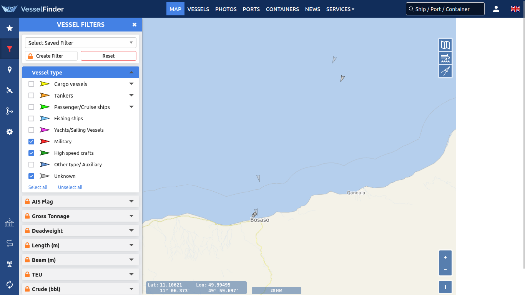Open the CONTAINERS menu item

(282, 9)
